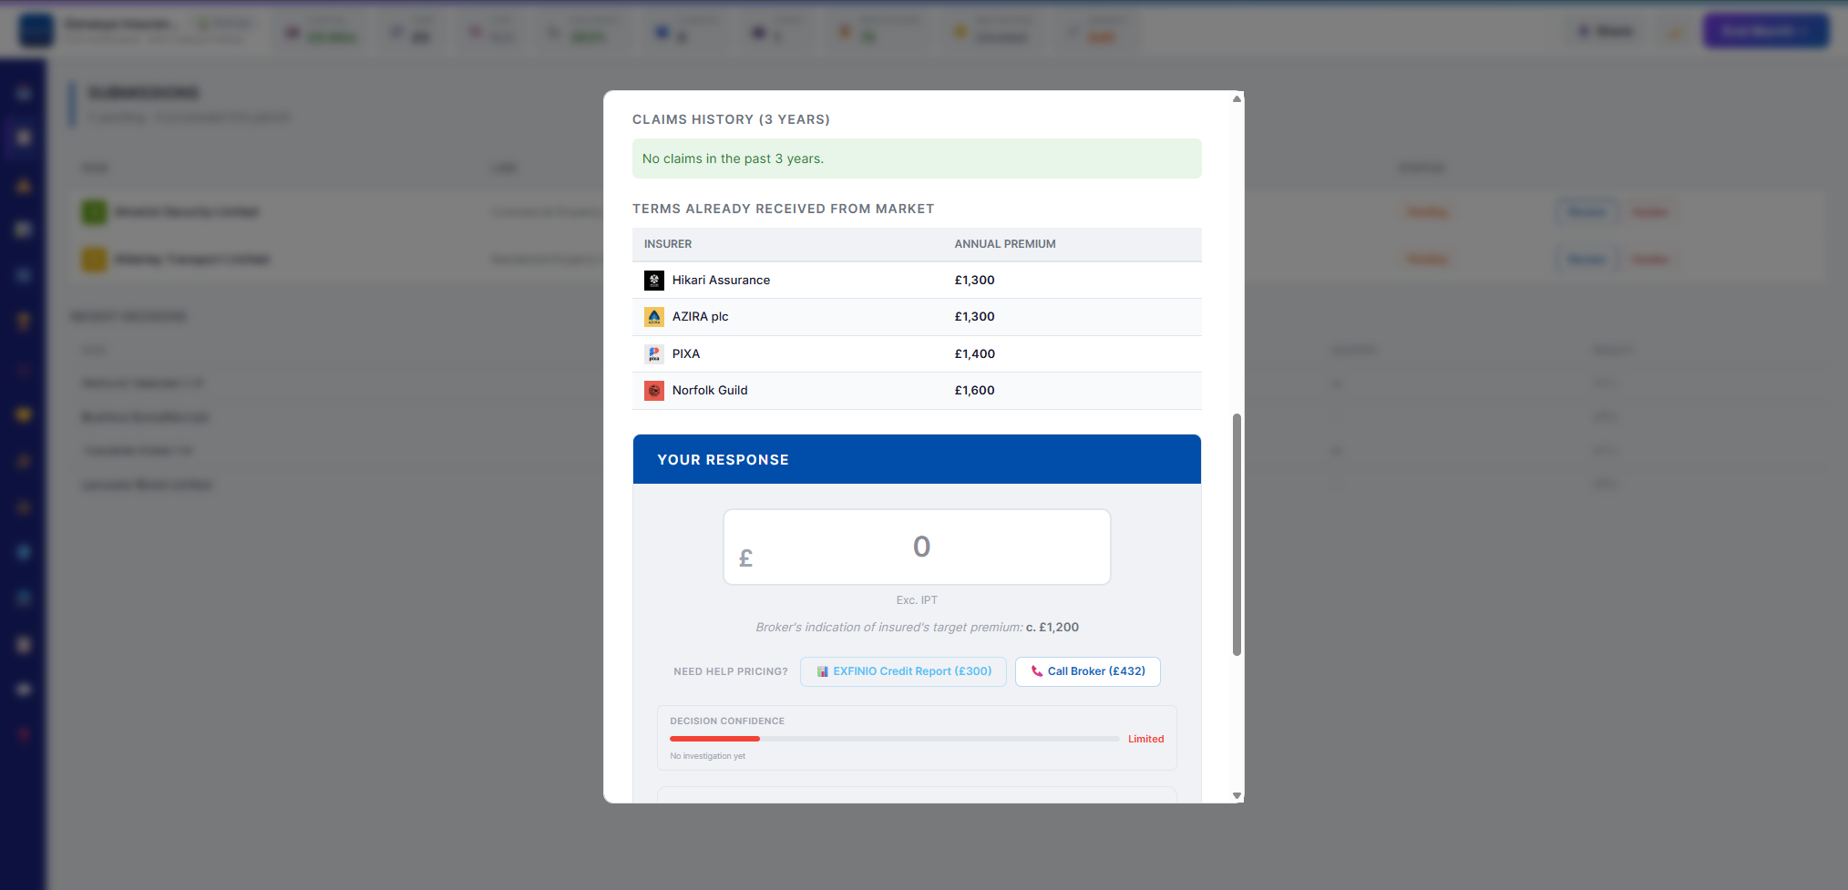Click the premium amount input field
The width and height of the screenshot is (1848, 890).
click(917, 547)
